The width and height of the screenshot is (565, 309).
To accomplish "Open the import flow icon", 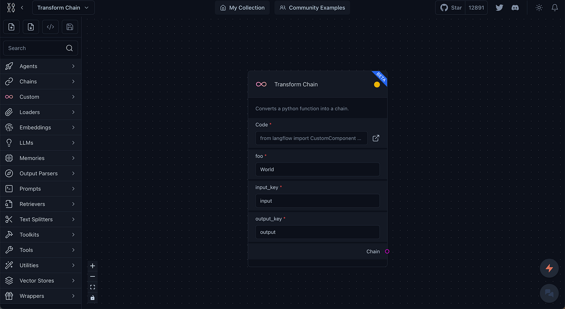I will (x=11, y=27).
